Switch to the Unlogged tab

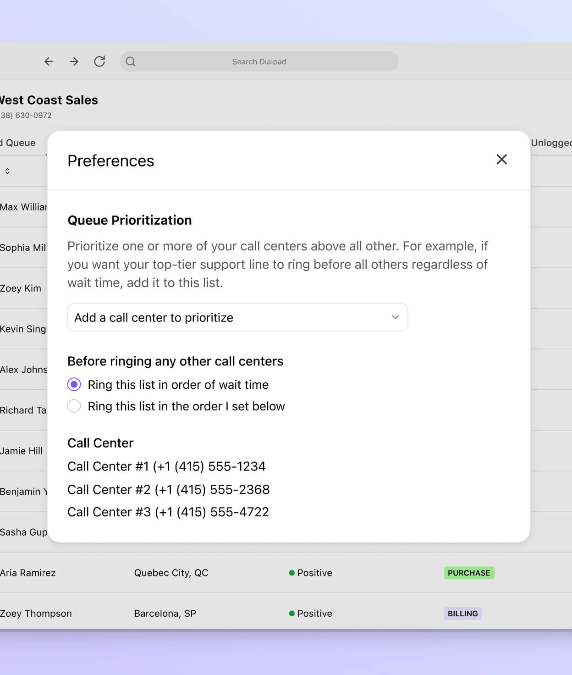550,143
